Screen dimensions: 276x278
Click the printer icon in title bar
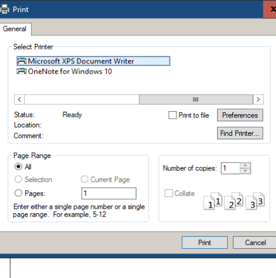click(x=4, y=10)
